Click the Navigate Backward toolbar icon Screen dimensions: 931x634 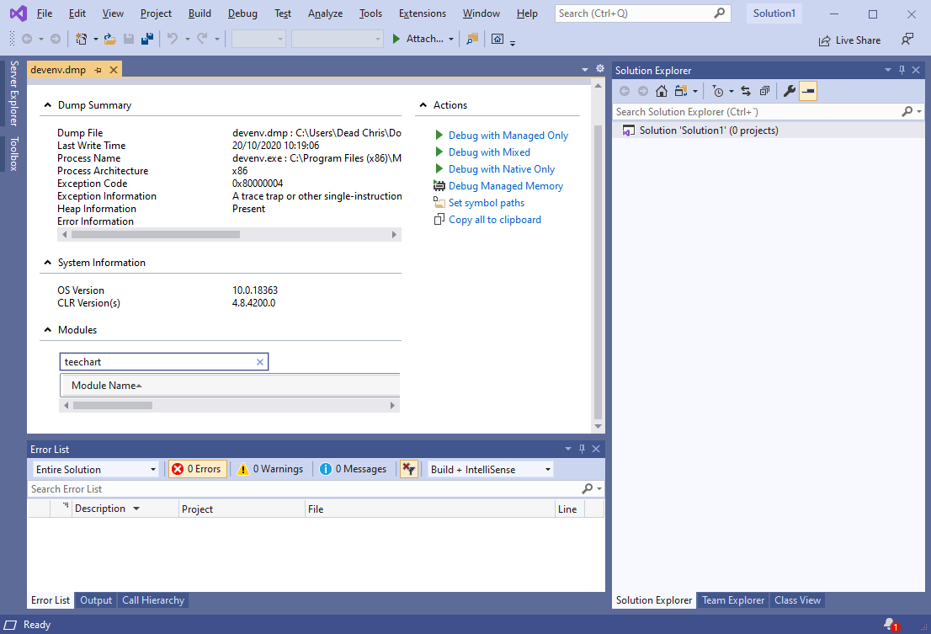(27, 40)
